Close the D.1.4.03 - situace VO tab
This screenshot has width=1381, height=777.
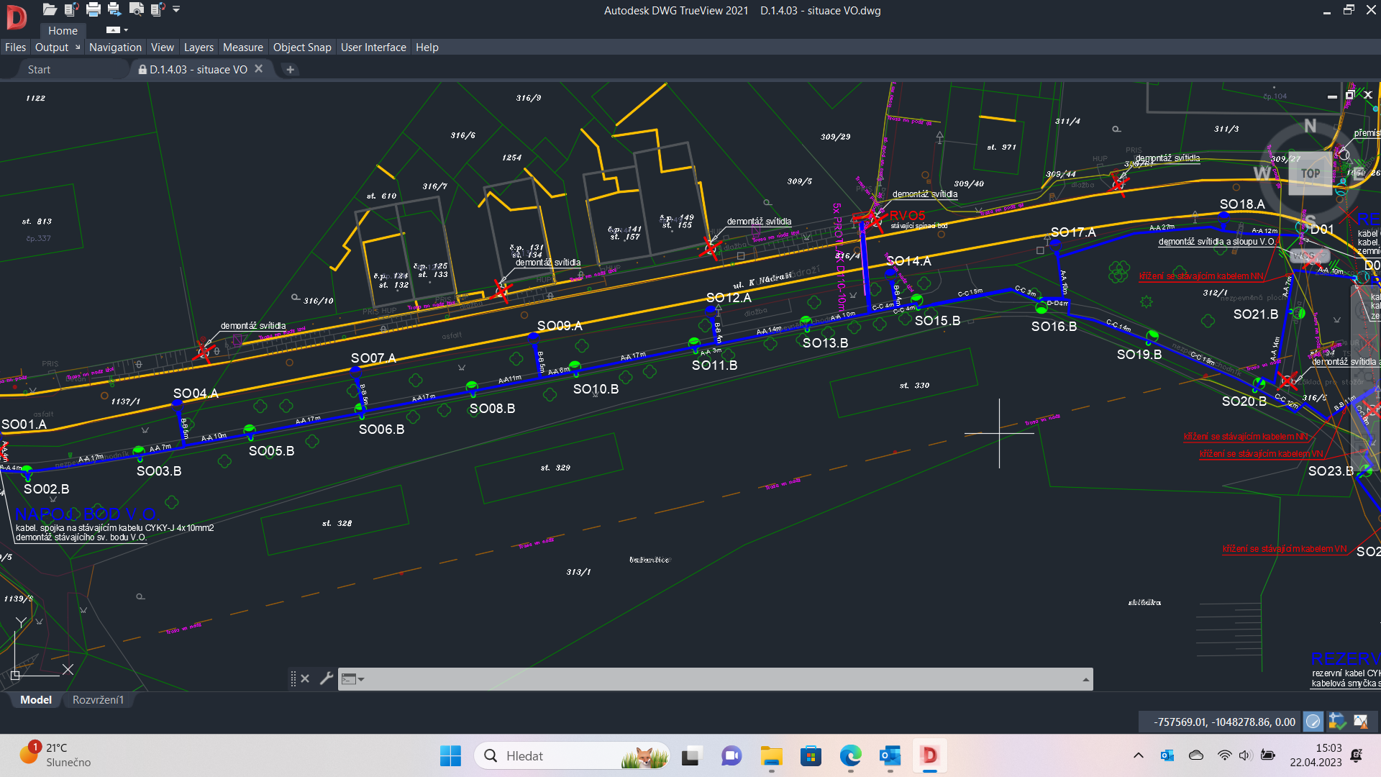click(x=259, y=68)
